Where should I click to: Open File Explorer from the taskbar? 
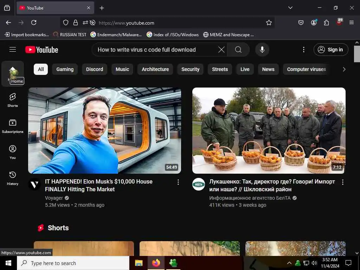pyautogui.click(x=139, y=263)
